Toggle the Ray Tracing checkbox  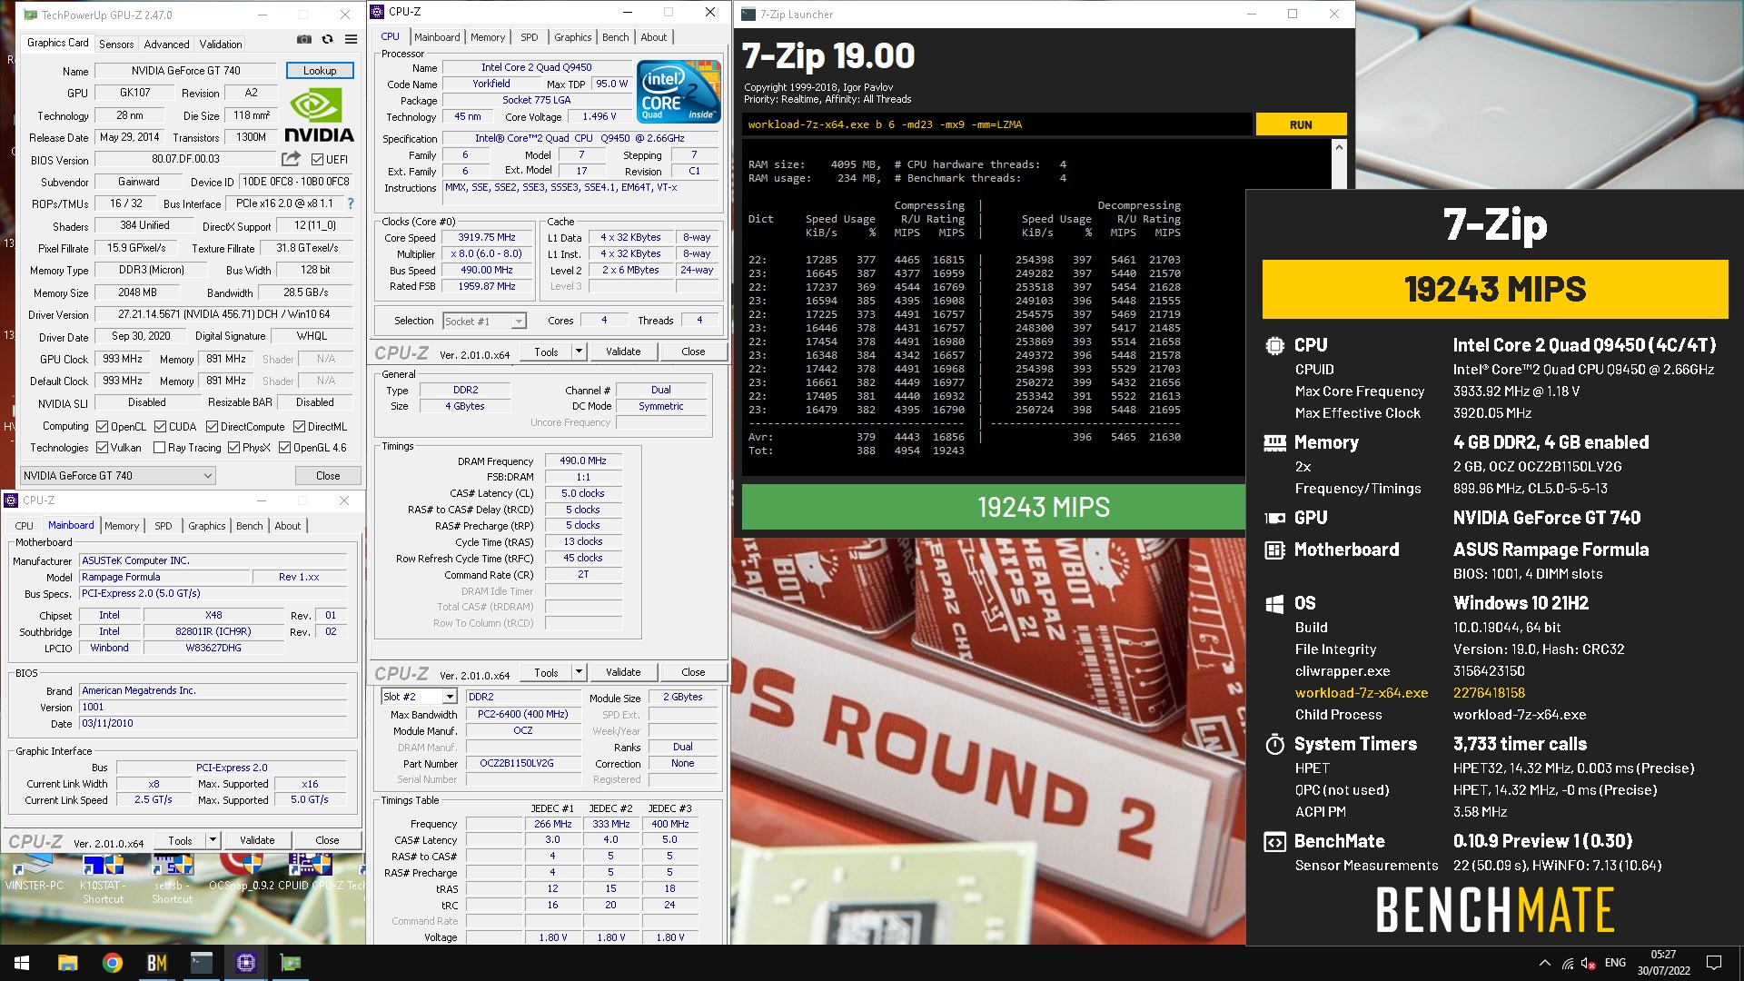coord(160,448)
